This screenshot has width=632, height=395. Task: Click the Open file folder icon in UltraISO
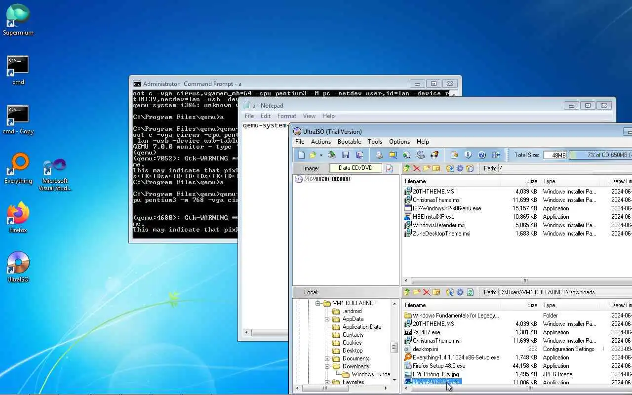[x=313, y=155]
